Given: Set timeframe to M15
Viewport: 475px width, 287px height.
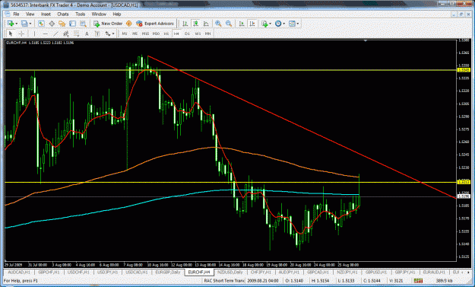Looking at the screenshot, I should [x=145, y=33].
